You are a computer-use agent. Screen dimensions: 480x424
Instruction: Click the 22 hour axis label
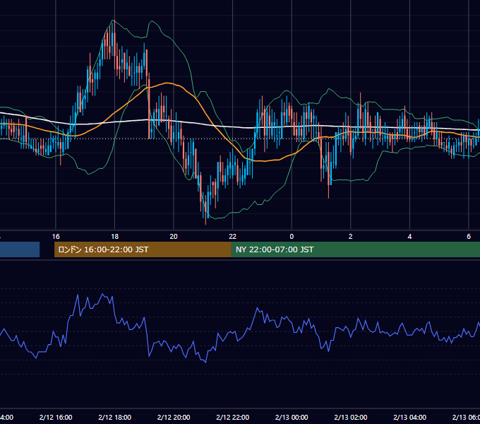pos(233,237)
